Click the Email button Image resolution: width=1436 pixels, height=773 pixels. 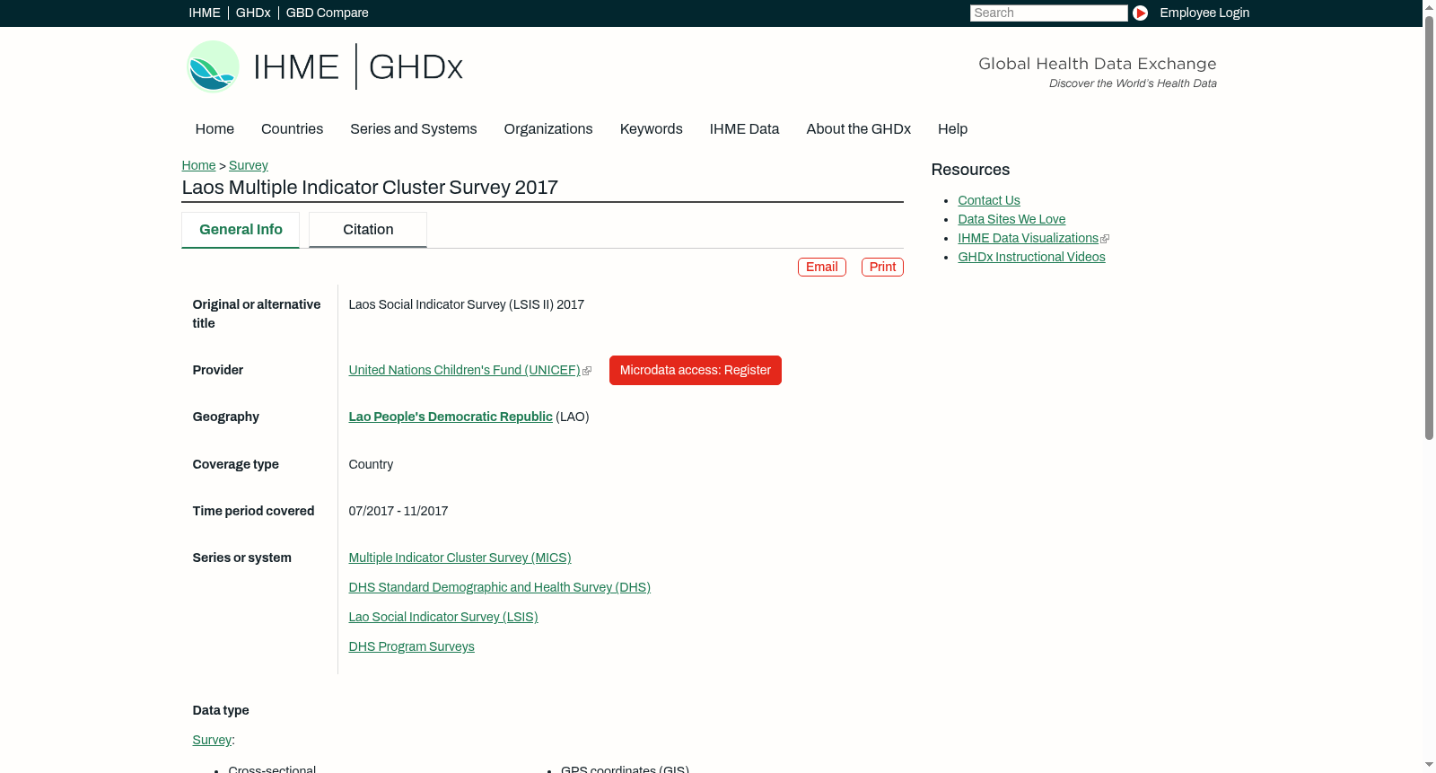point(822,267)
